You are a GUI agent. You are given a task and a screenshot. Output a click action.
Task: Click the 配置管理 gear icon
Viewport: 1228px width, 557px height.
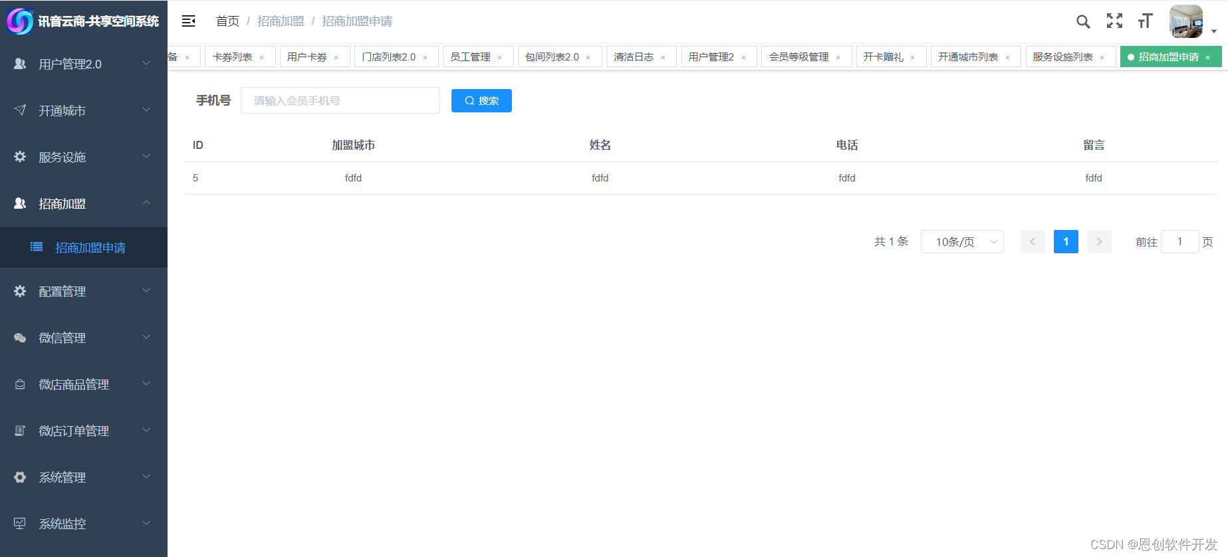click(20, 291)
